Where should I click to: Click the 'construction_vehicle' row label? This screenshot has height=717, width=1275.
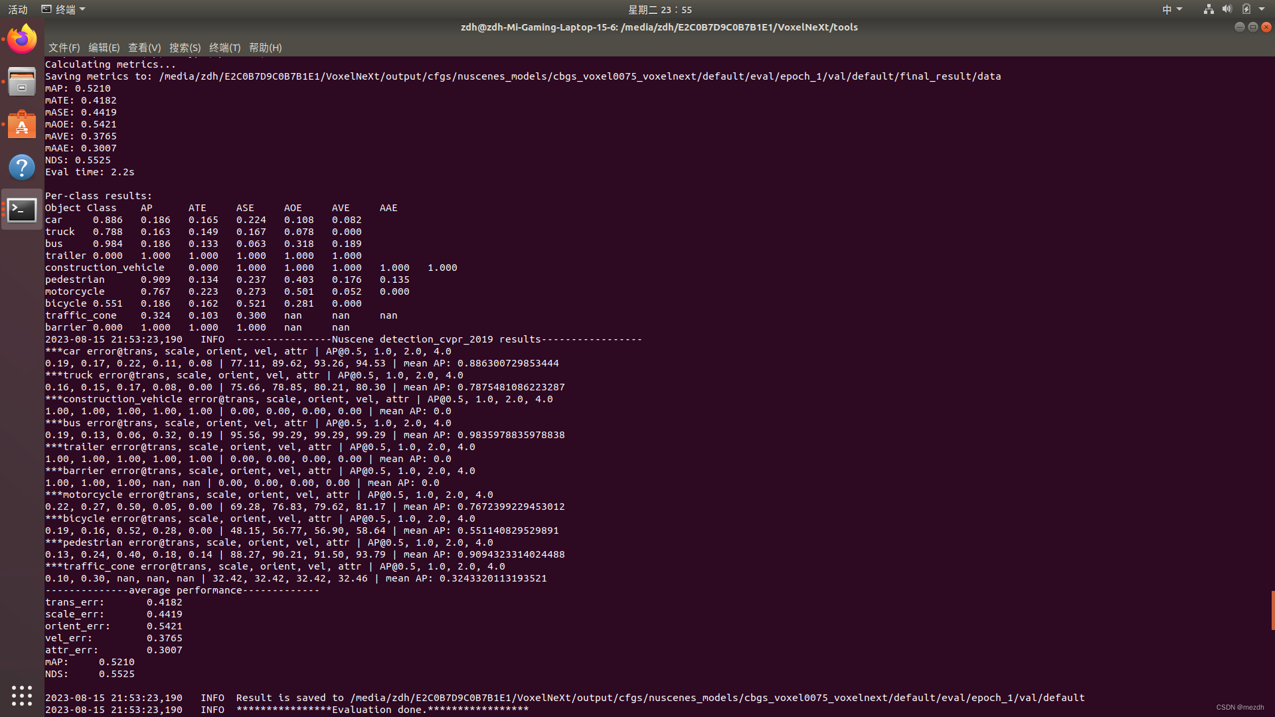[104, 268]
